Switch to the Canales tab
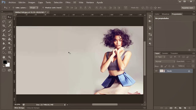The height and width of the screenshot is (110, 196). click(165, 53)
